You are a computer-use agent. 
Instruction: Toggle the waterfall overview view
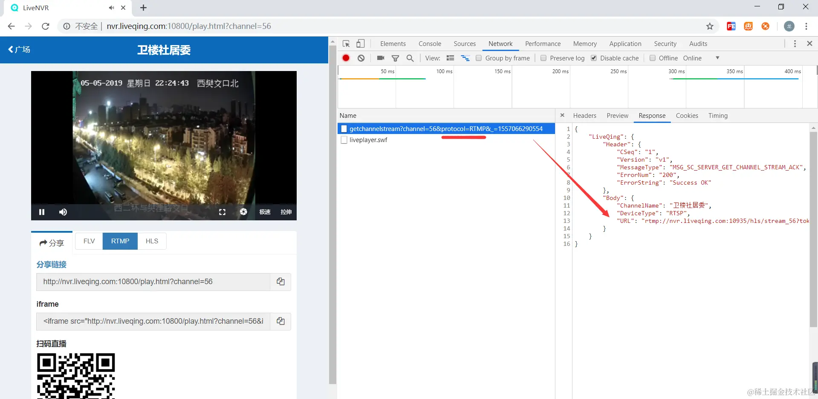click(x=465, y=58)
